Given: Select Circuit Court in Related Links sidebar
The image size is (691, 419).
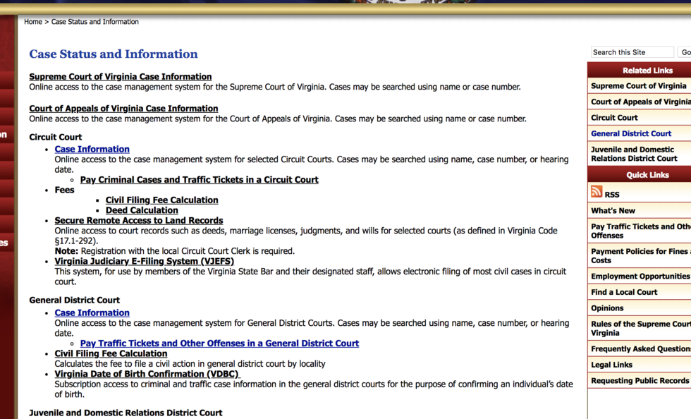Looking at the screenshot, I should tap(614, 118).
